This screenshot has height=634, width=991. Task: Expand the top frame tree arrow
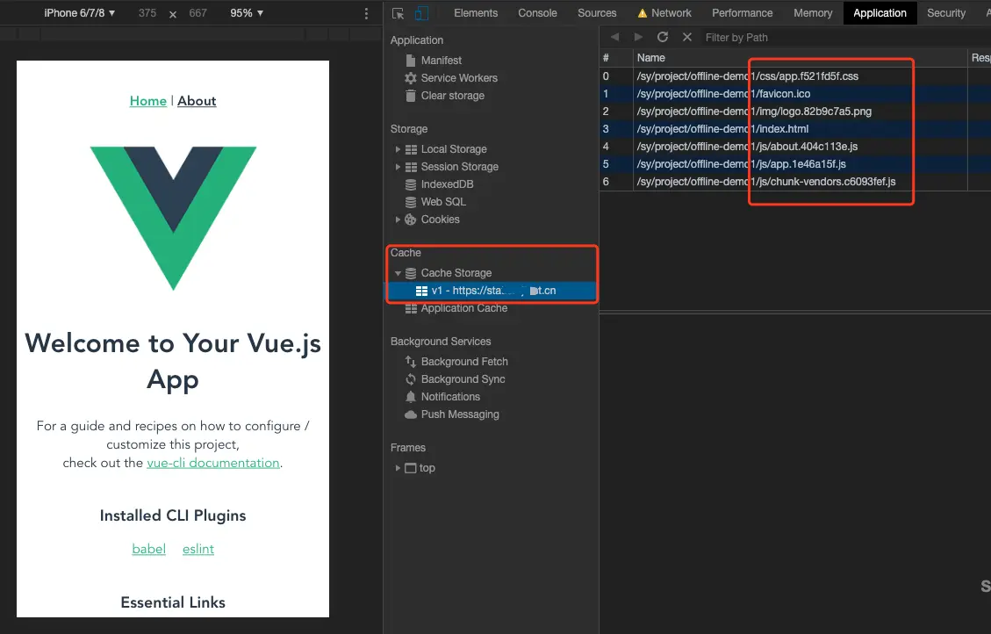398,468
